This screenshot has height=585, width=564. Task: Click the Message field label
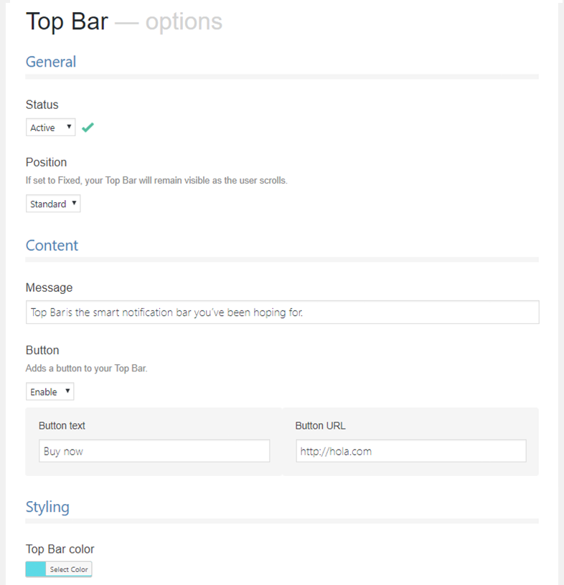[x=49, y=287]
